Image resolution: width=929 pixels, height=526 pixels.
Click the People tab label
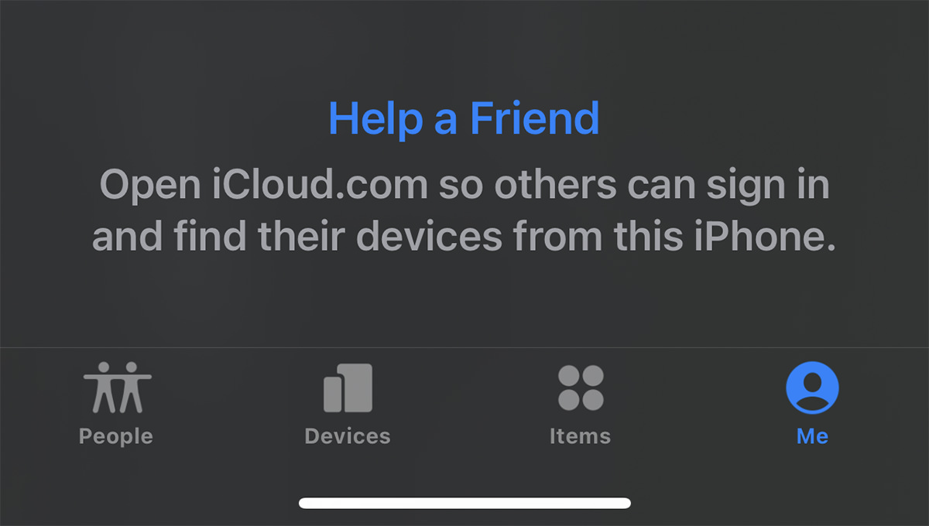pos(116,436)
